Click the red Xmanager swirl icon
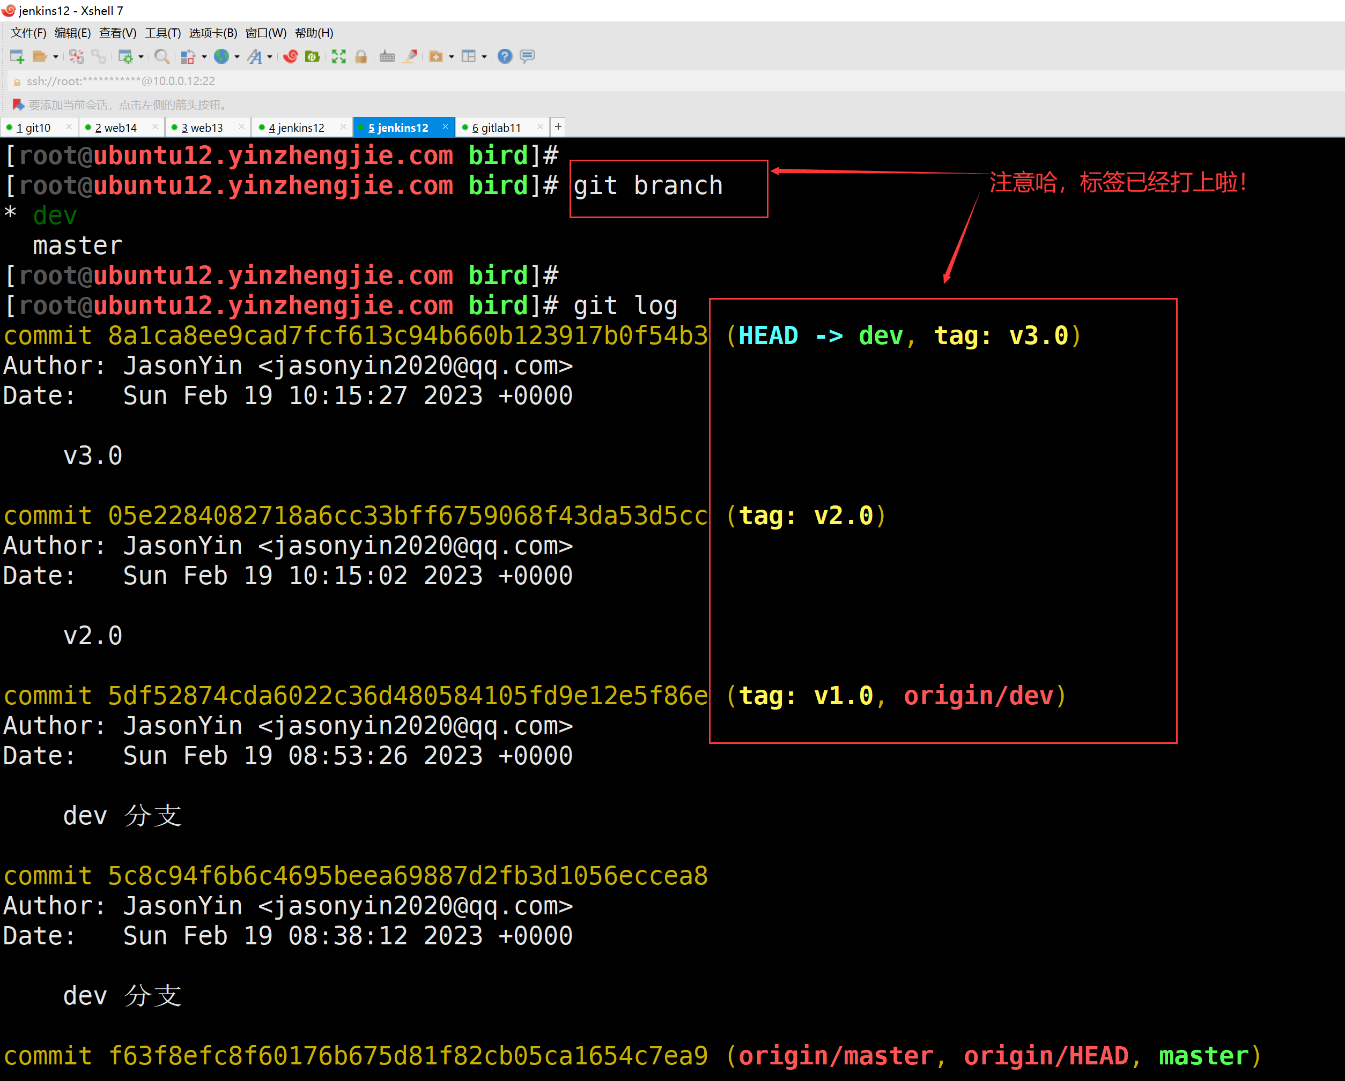Image resolution: width=1345 pixels, height=1081 pixels. (x=291, y=57)
